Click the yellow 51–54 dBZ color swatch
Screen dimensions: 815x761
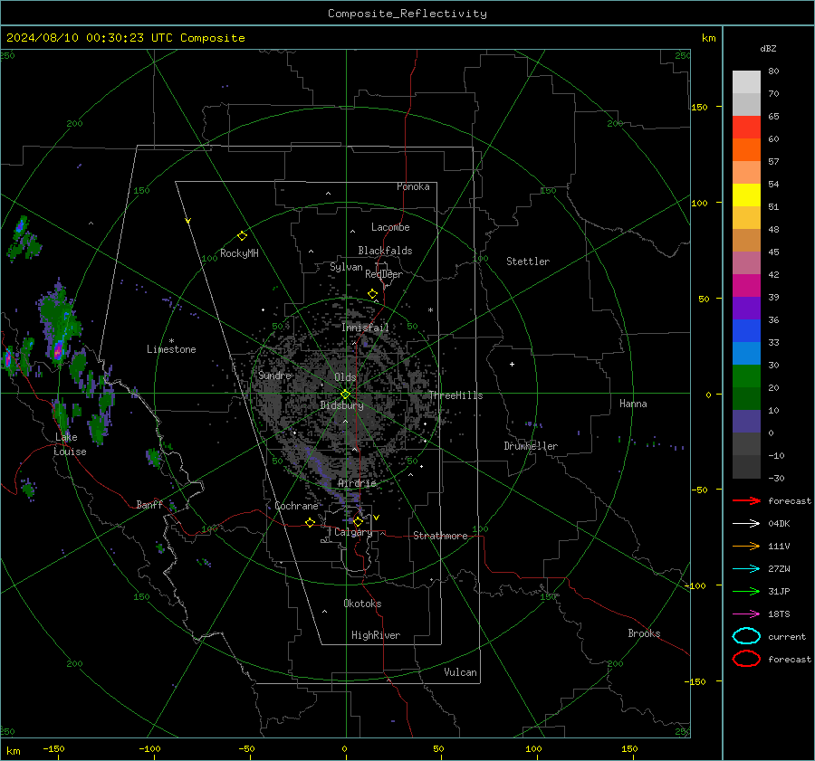pyautogui.click(x=746, y=195)
